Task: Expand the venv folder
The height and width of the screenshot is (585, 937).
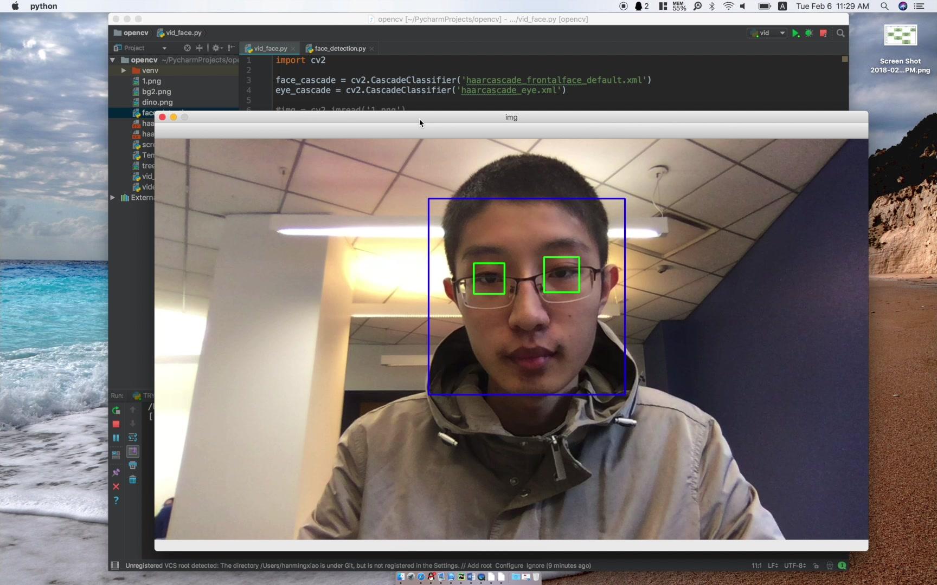Action: 124,70
